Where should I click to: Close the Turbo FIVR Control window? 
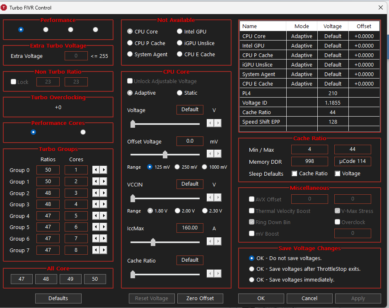381,7
